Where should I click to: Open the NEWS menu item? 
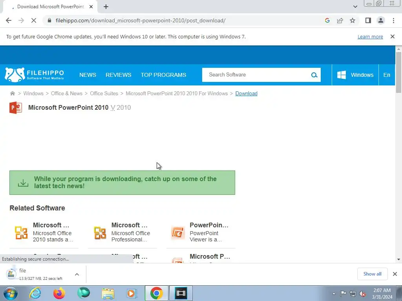[x=88, y=75]
